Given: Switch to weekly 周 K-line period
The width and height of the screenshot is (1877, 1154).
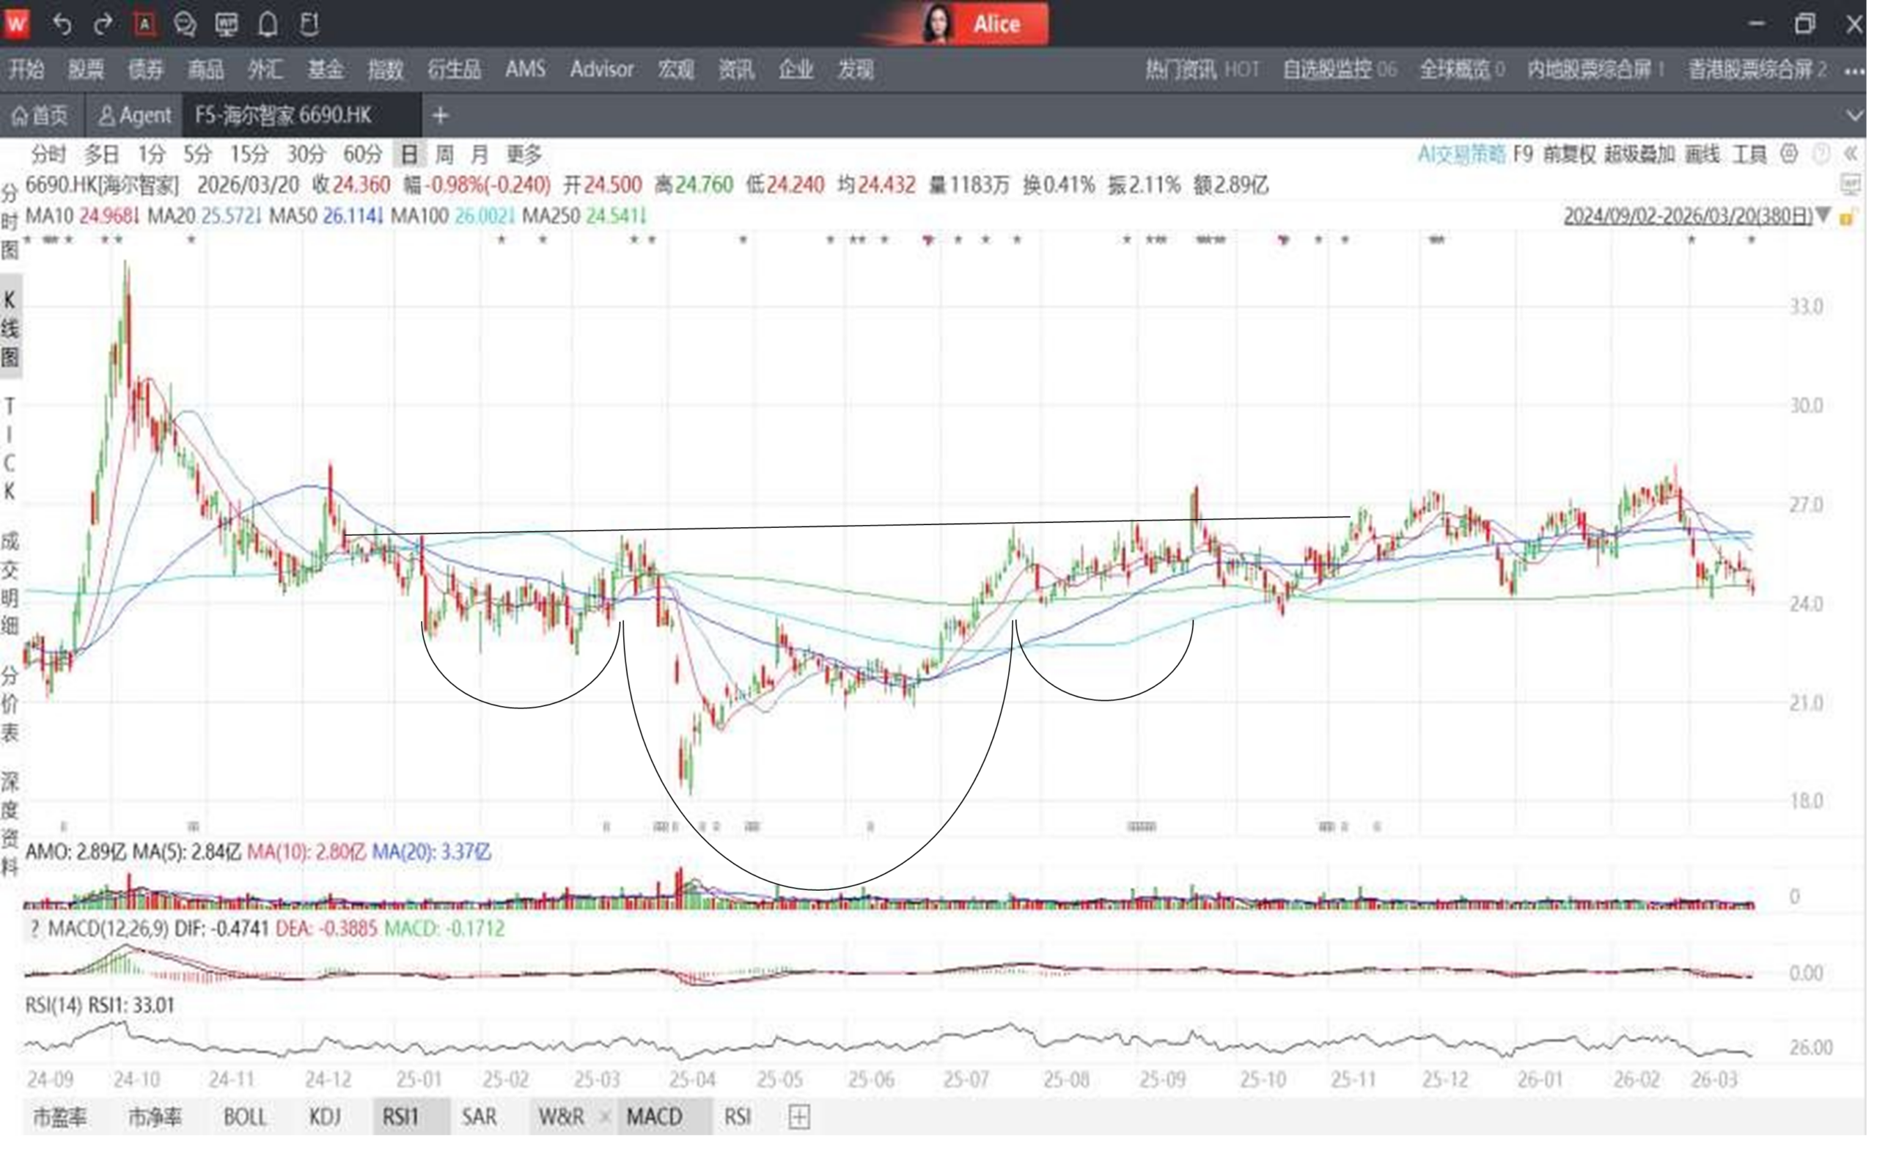Looking at the screenshot, I should click(x=444, y=155).
